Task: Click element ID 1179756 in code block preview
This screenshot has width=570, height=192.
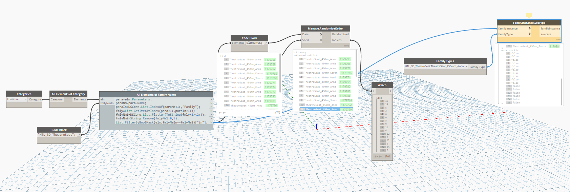Action: coord(270,60)
